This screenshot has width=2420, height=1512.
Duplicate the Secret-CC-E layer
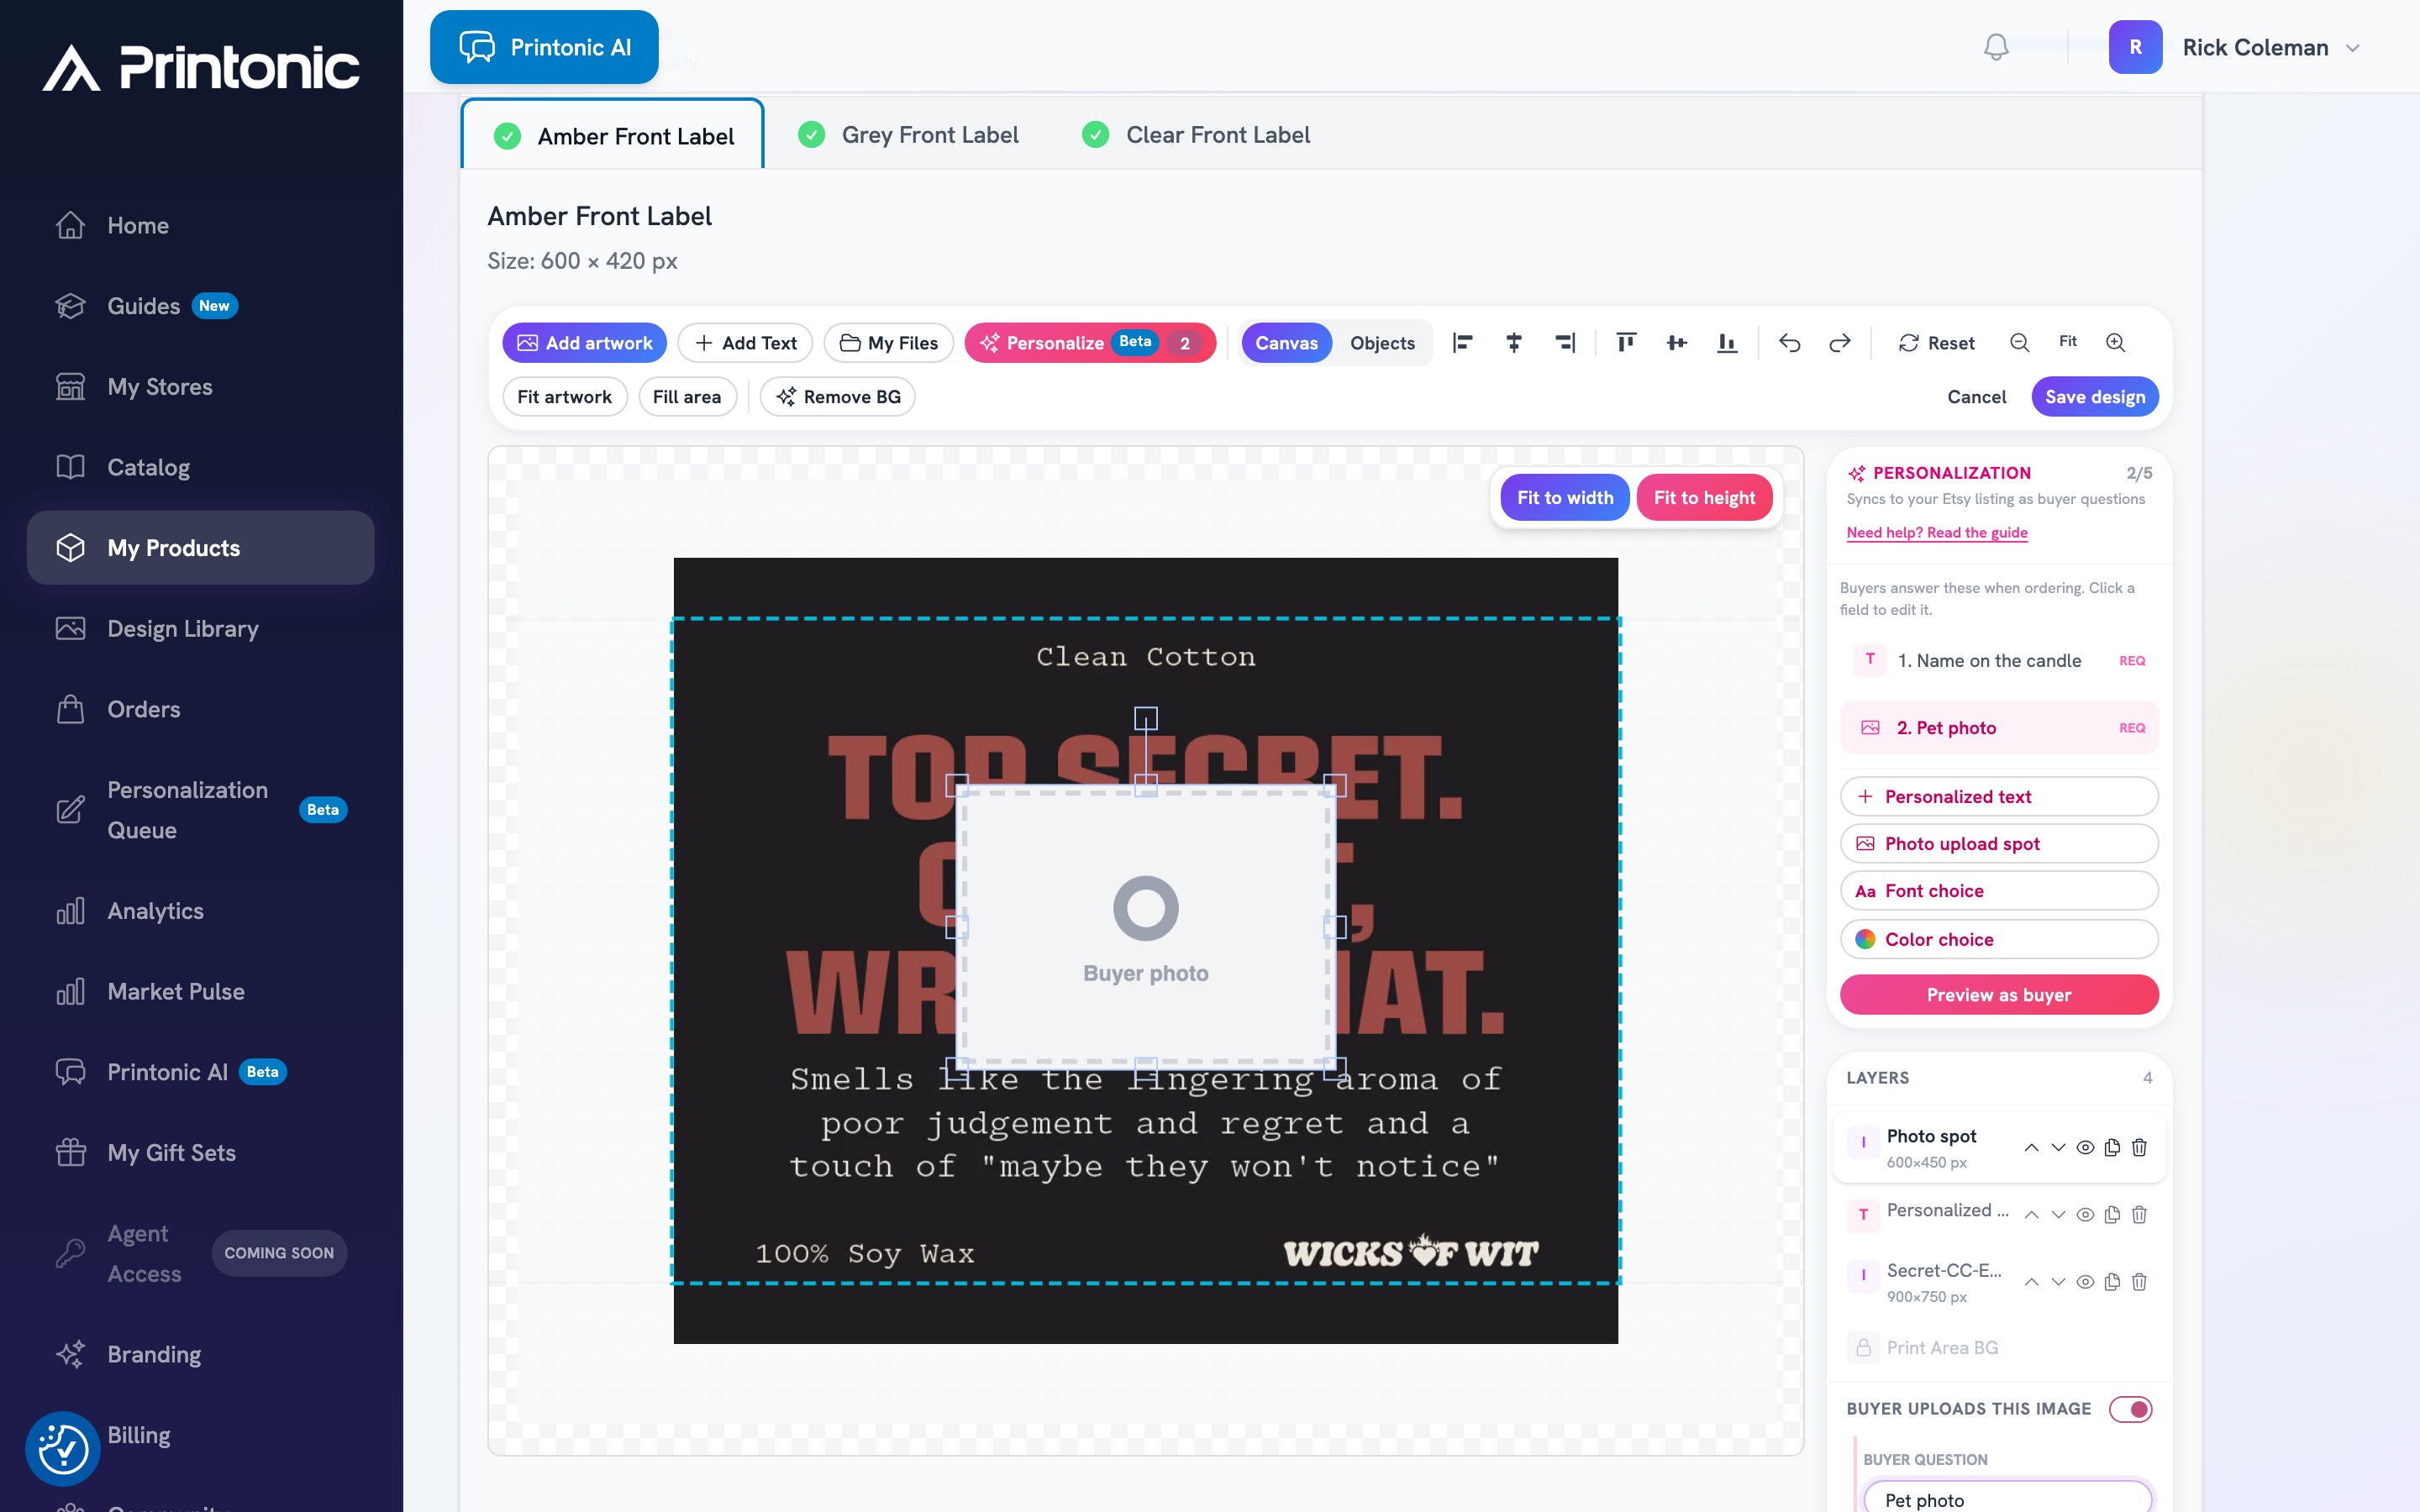2112,1282
